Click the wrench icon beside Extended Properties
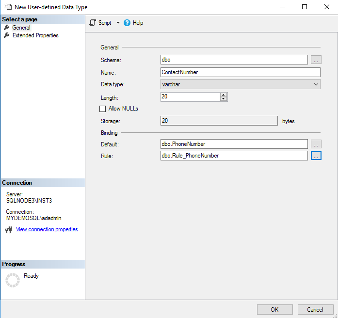338x318 pixels. 7,35
